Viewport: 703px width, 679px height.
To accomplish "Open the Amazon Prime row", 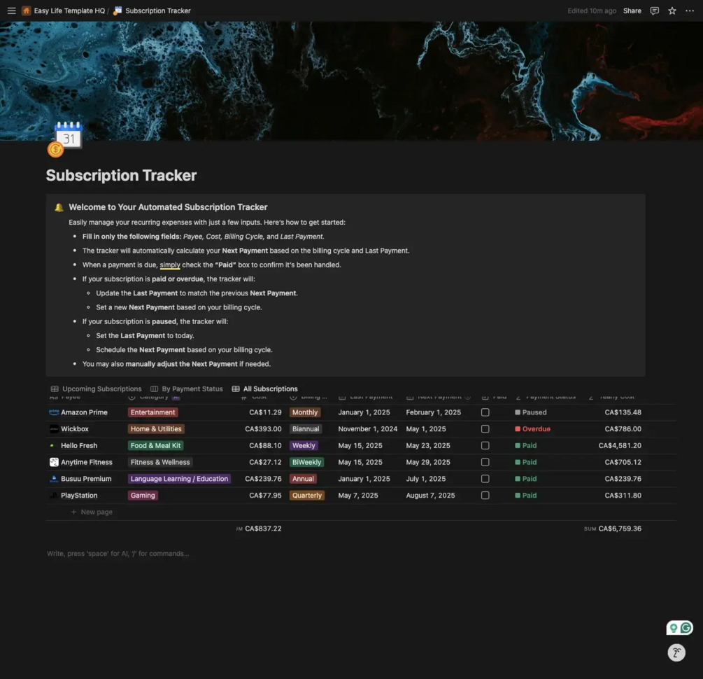I will pos(84,412).
